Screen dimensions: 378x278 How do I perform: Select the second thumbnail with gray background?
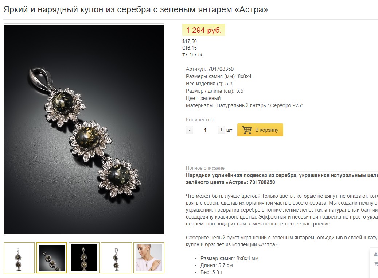point(52,258)
